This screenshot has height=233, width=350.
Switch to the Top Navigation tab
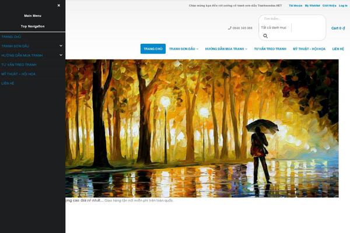(x=33, y=26)
